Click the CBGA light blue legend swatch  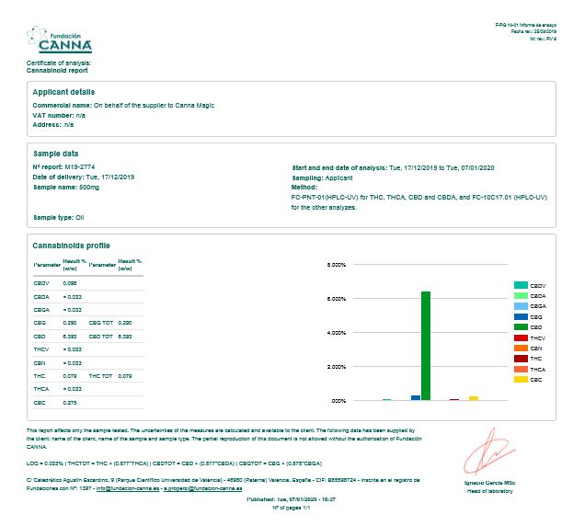(521, 306)
